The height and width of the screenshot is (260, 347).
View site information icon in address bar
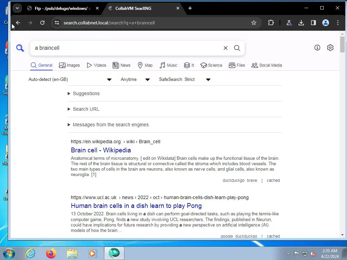click(57, 23)
